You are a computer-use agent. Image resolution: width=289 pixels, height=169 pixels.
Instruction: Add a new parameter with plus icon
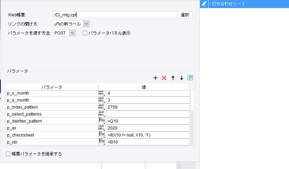[x=156, y=78]
